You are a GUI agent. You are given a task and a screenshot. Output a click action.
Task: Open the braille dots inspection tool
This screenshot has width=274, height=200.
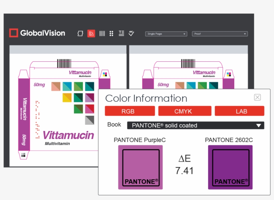click(111, 33)
